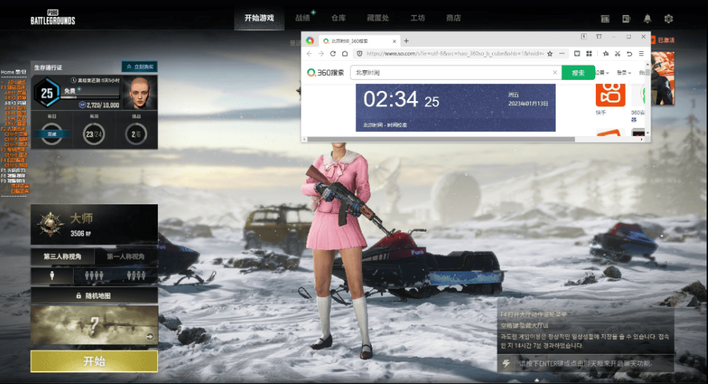Open the 藏匿处 tab

(377, 18)
